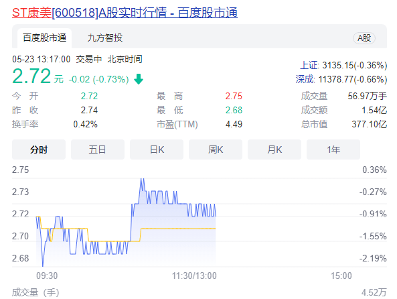Select the 周K chart tab
Image resolution: width=397 pixels, height=299 pixels.
click(x=216, y=149)
